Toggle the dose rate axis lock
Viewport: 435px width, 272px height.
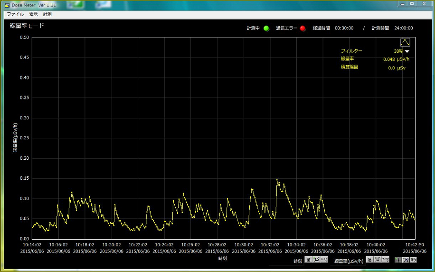click(x=369, y=260)
